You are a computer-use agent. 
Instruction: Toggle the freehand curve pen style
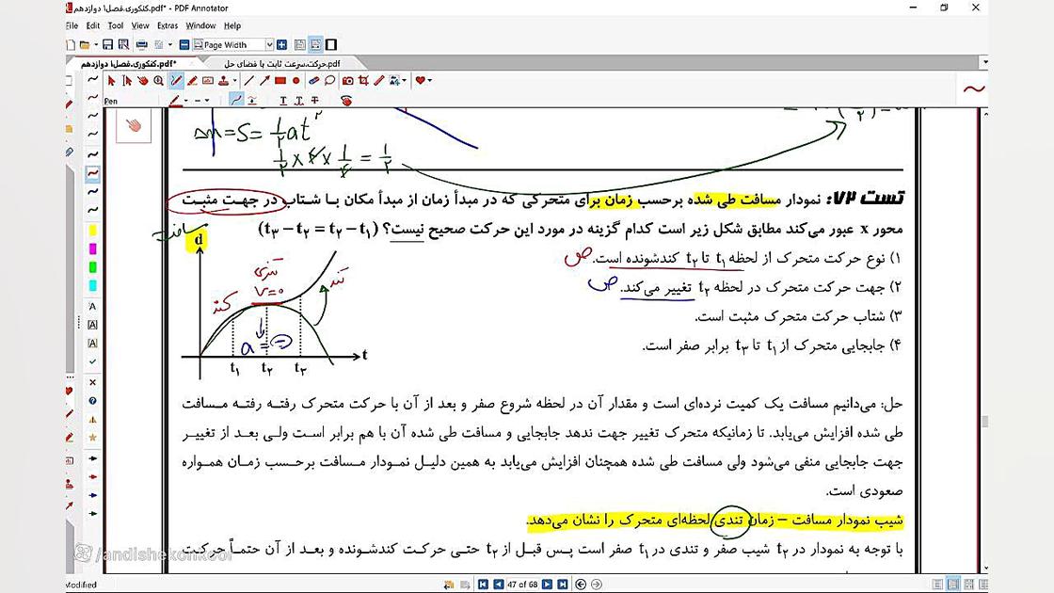pyautogui.click(x=236, y=100)
